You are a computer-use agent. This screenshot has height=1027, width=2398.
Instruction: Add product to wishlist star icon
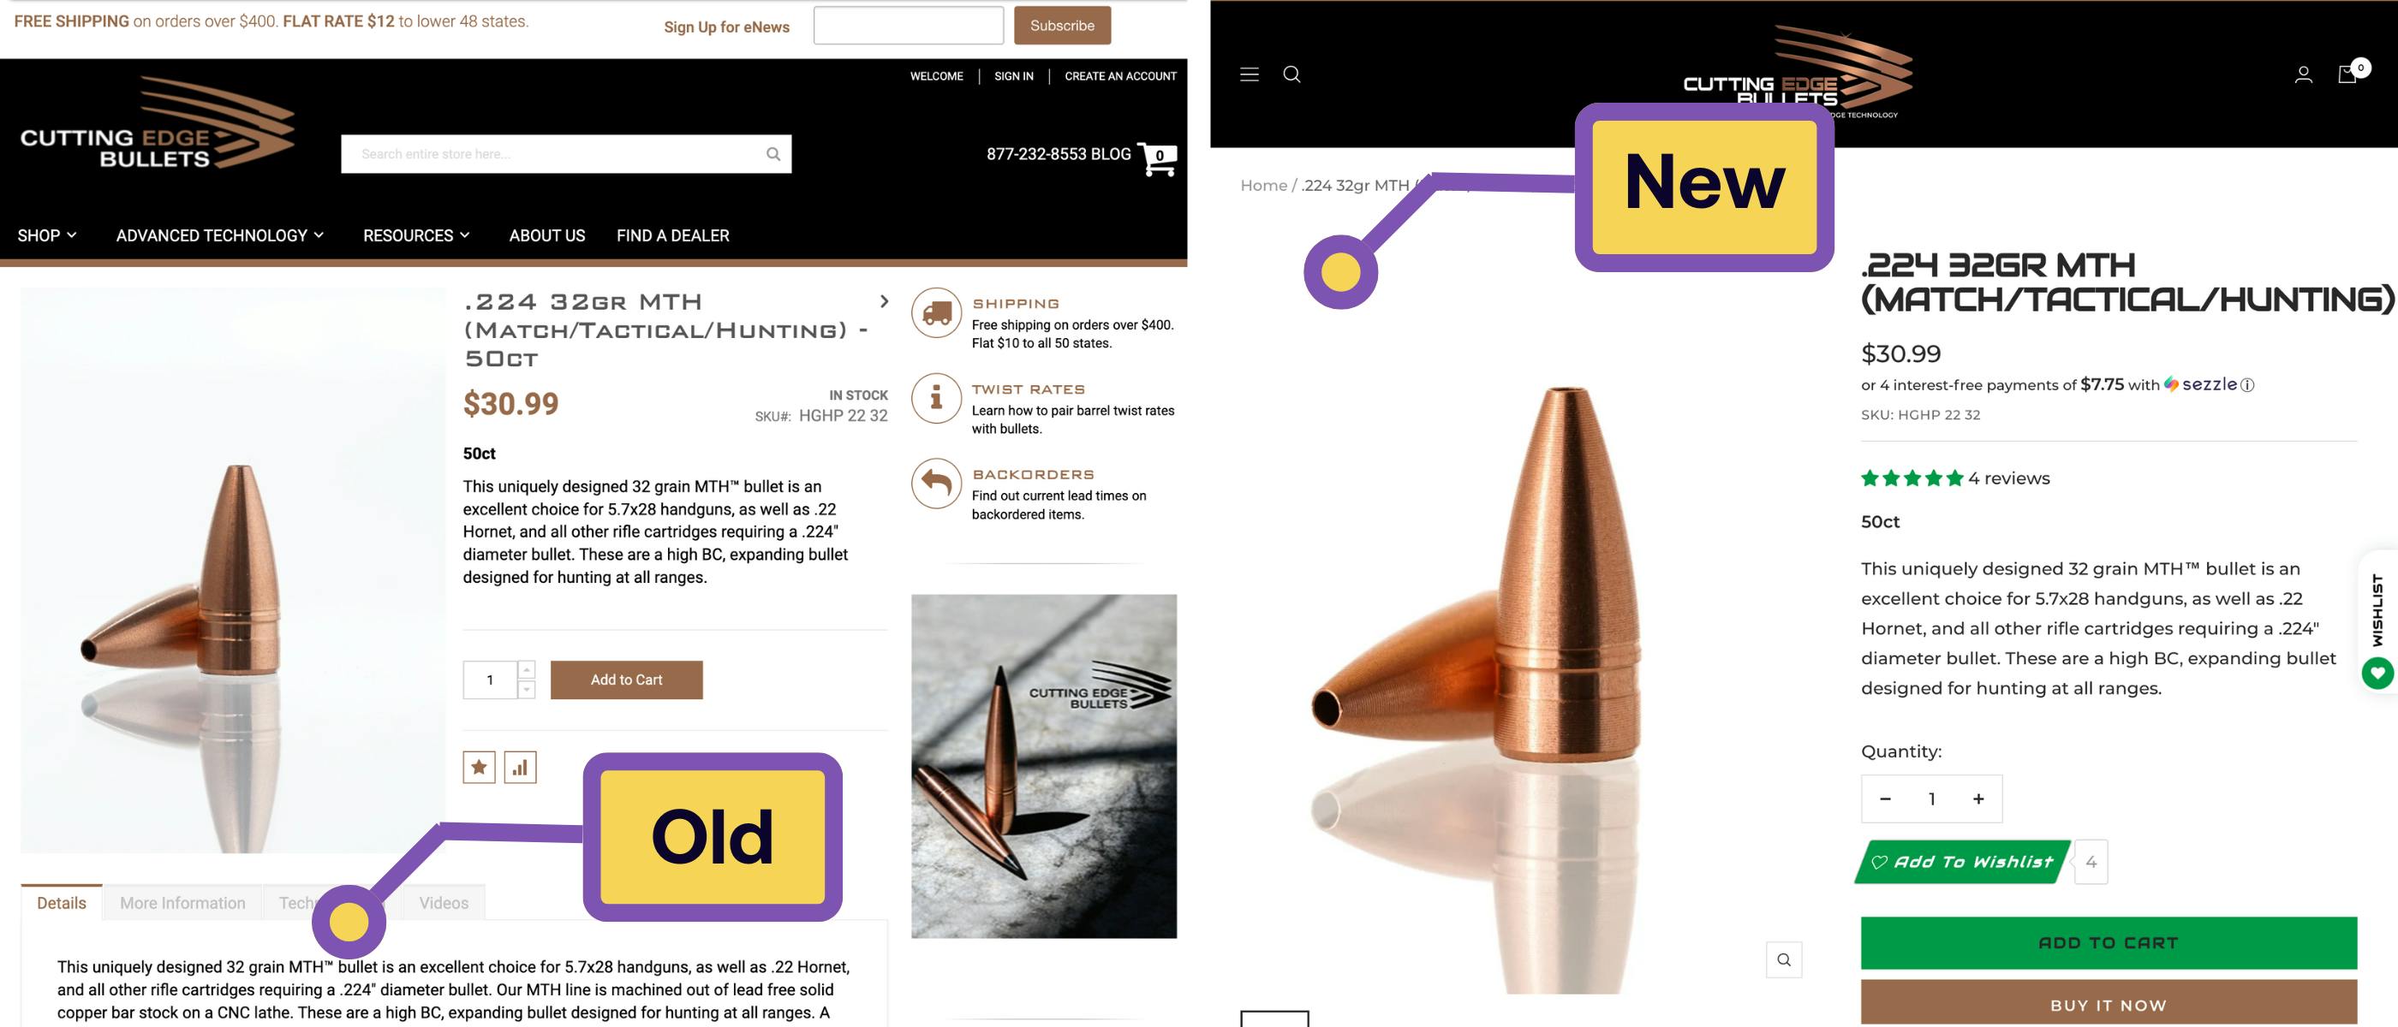(479, 768)
